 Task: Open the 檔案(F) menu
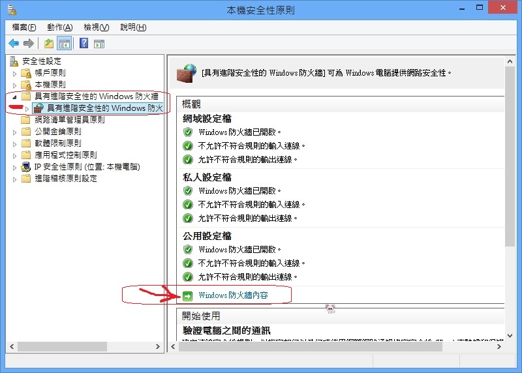point(24,27)
